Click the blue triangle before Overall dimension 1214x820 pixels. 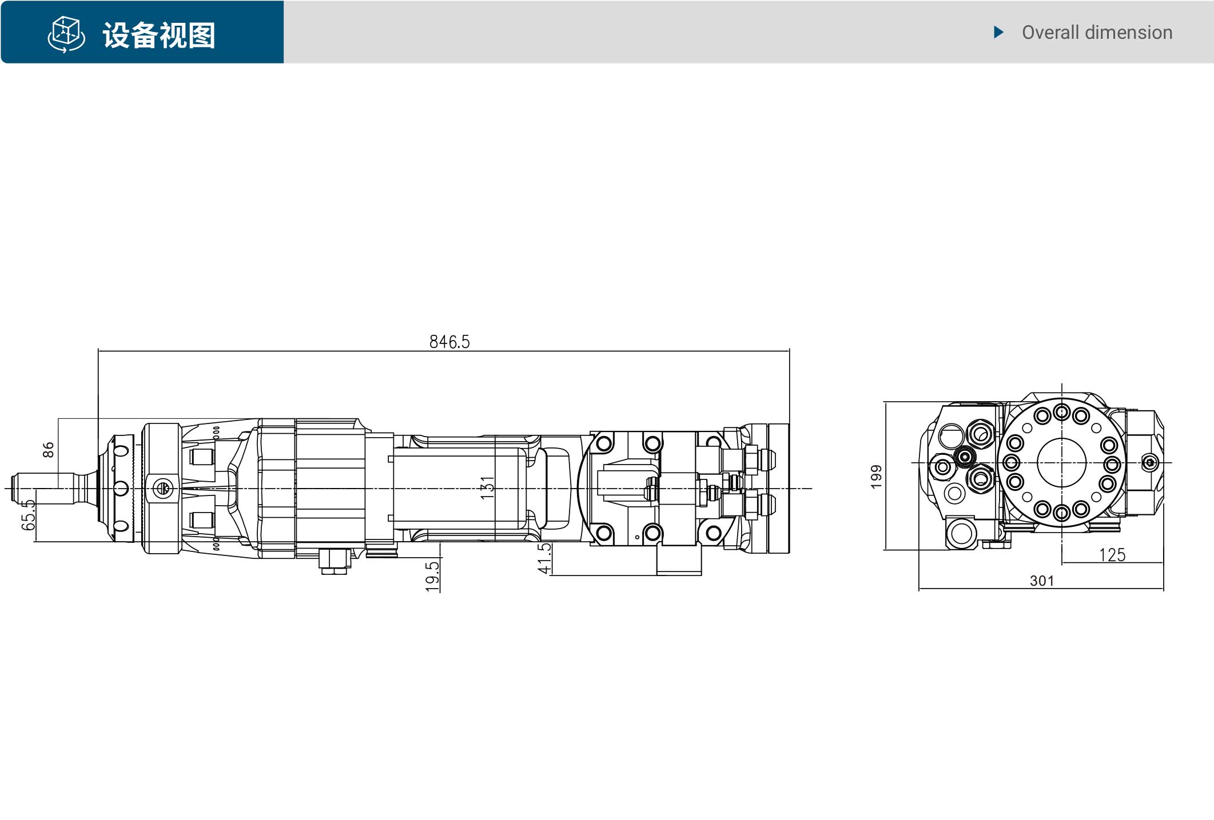[999, 32]
